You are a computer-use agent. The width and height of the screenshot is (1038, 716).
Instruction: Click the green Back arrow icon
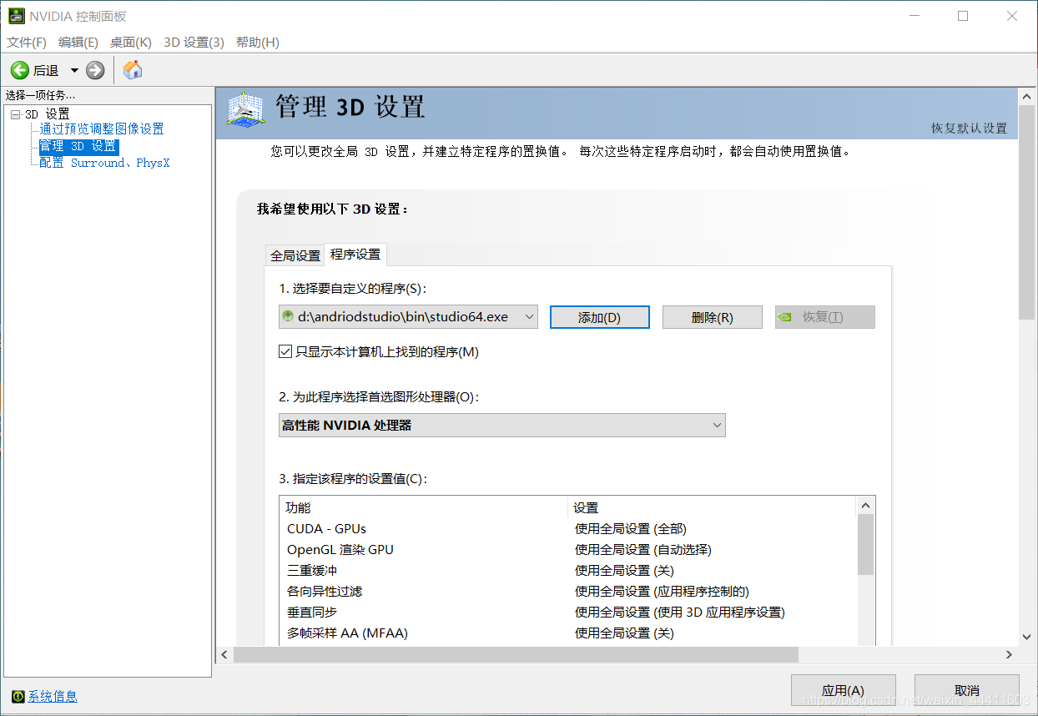click(20, 70)
